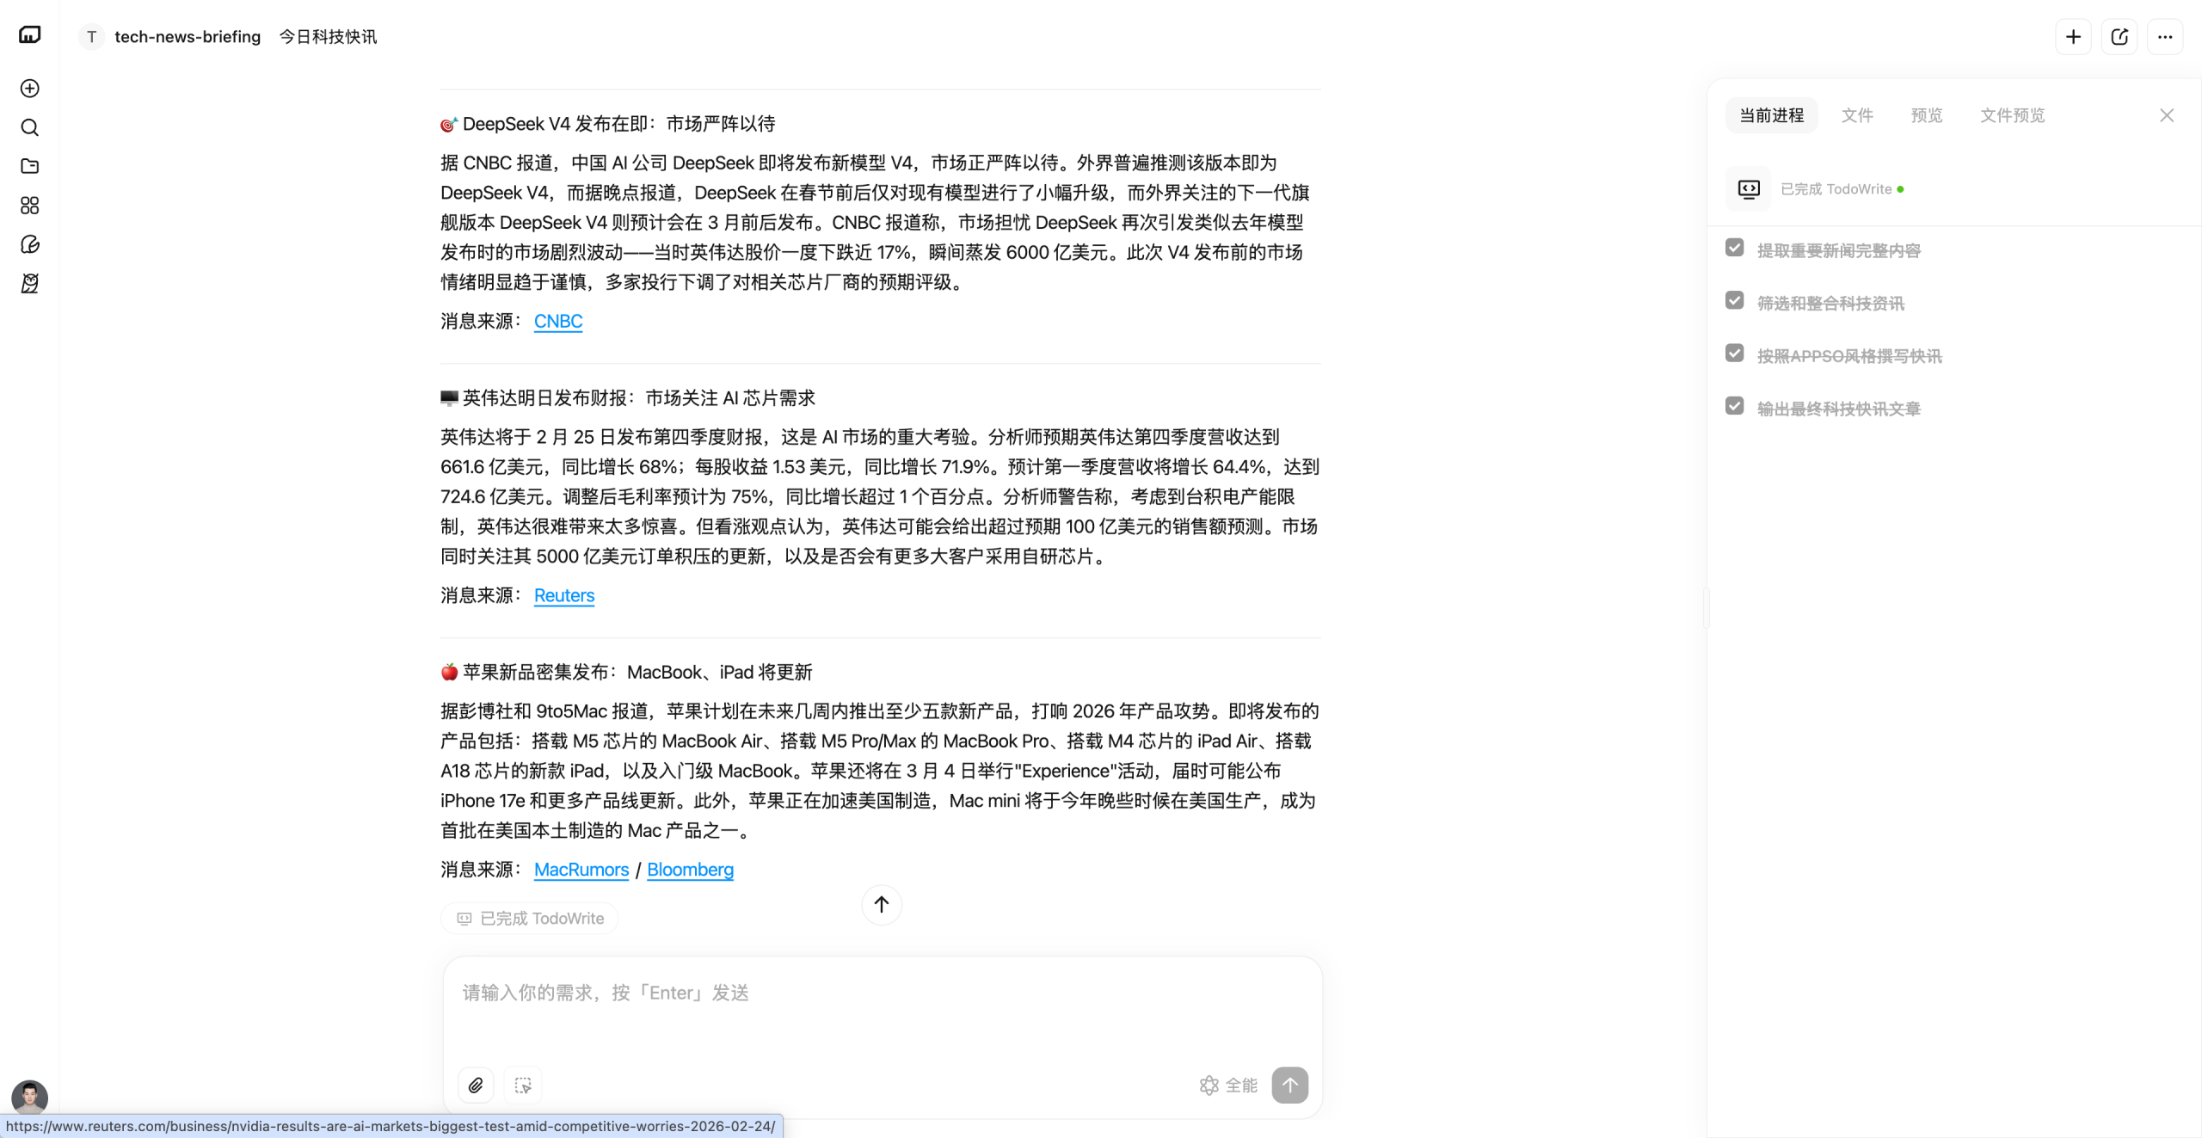Click the share icon at top right
Viewport: 2202px width, 1138px height.
pyautogui.click(x=2119, y=37)
